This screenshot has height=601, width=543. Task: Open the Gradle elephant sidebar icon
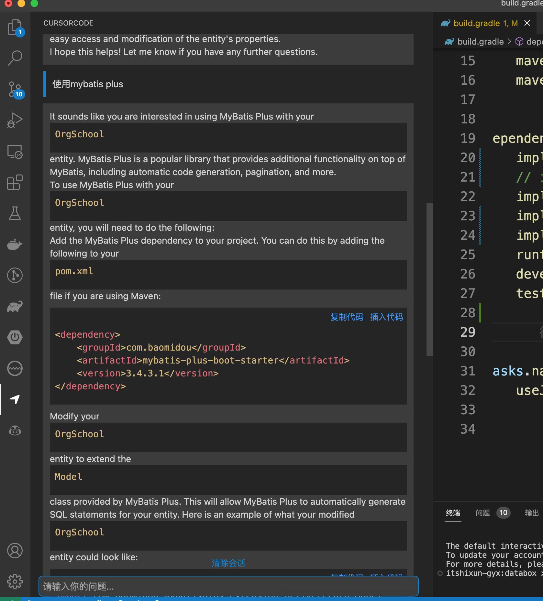pyautogui.click(x=15, y=306)
